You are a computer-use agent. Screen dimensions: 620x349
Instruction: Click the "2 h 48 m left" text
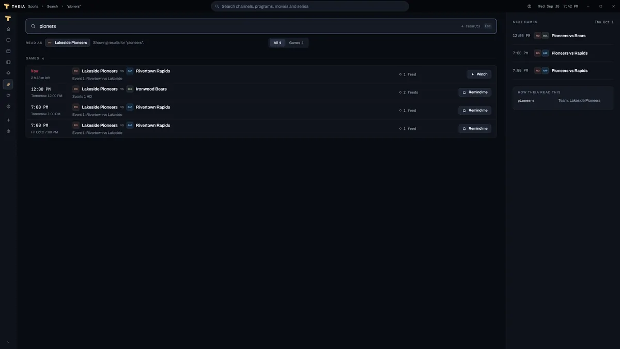[x=40, y=78]
